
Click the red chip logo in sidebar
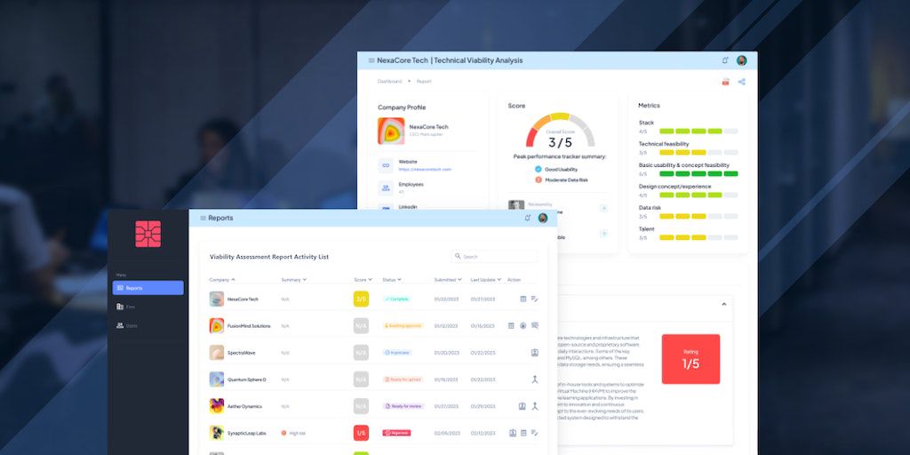[x=148, y=234]
